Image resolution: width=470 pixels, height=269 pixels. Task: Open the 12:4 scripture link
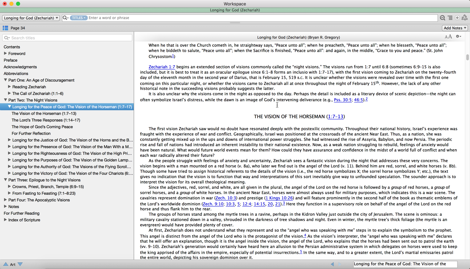pyautogui.click(x=247, y=204)
